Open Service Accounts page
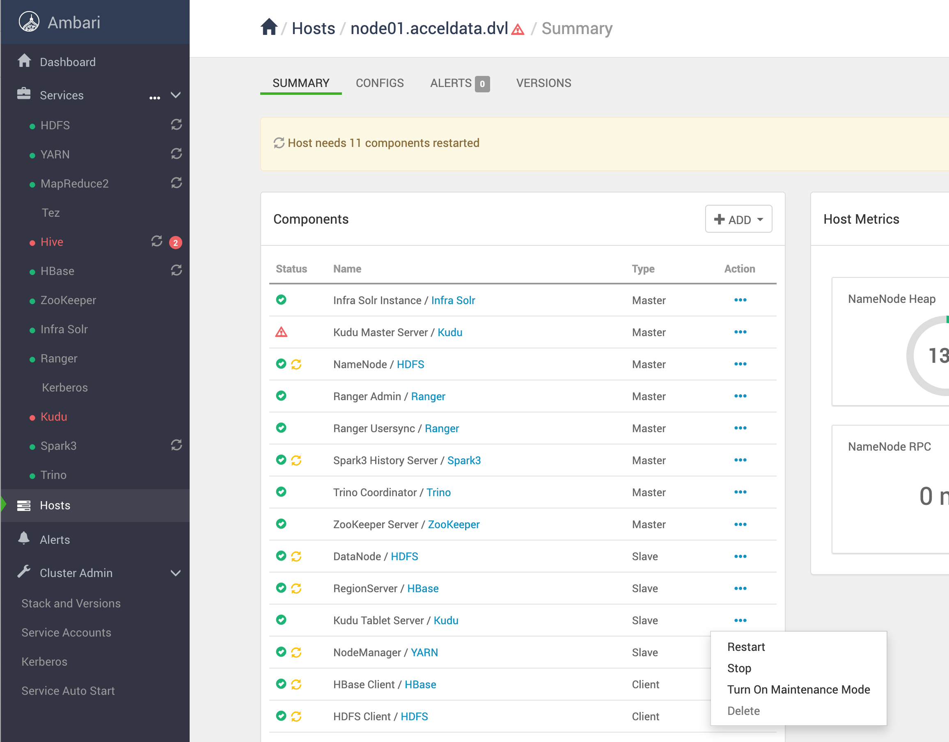The image size is (949, 742). coord(66,632)
